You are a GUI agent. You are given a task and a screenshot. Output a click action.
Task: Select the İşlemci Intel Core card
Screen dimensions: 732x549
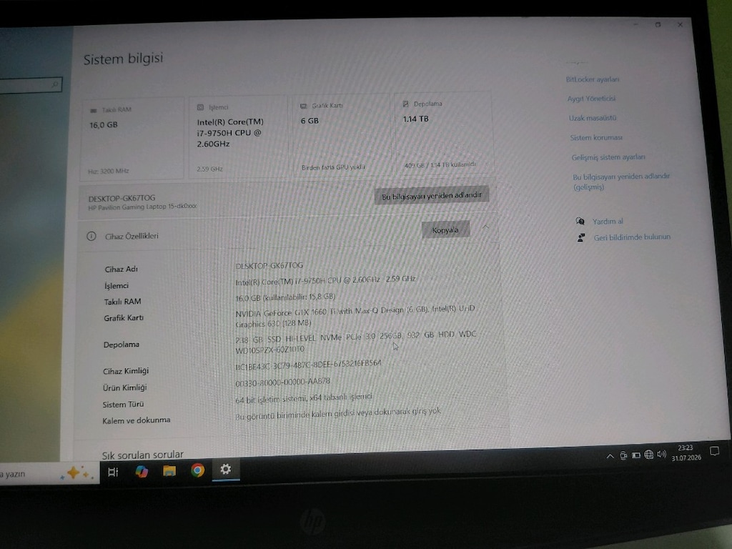coord(238,137)
